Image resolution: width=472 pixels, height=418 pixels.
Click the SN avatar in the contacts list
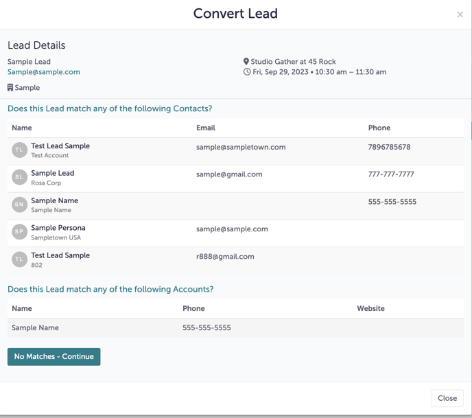[19, 205]
